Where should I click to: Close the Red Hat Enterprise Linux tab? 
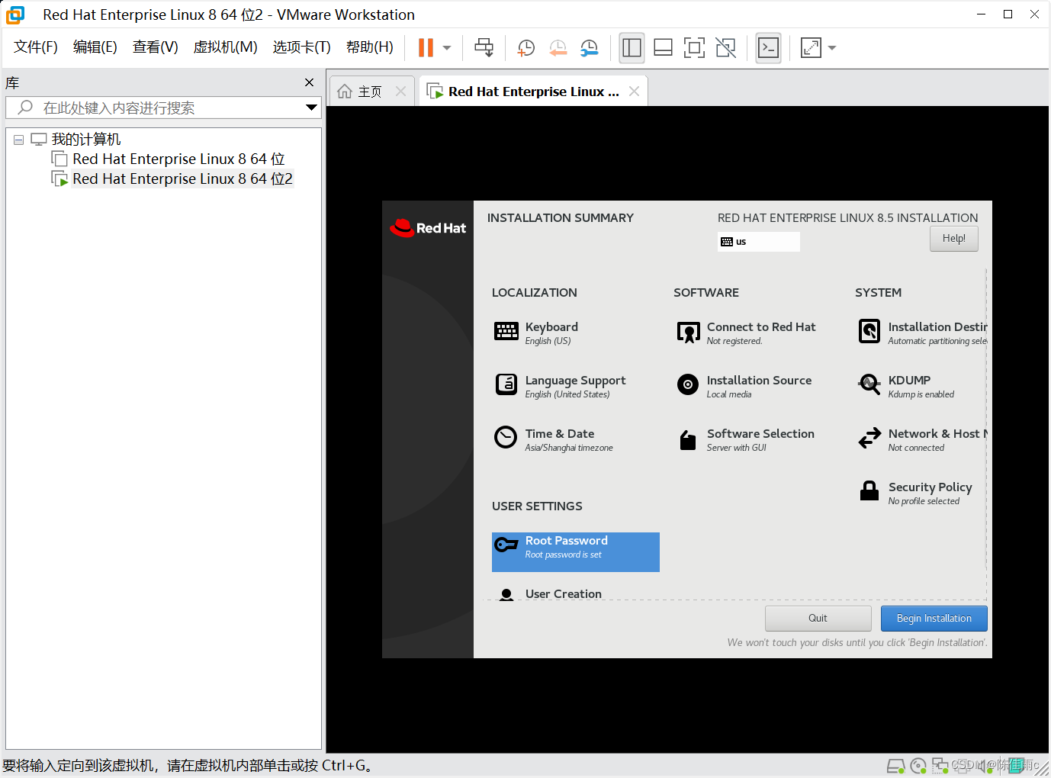coord(634,91)
